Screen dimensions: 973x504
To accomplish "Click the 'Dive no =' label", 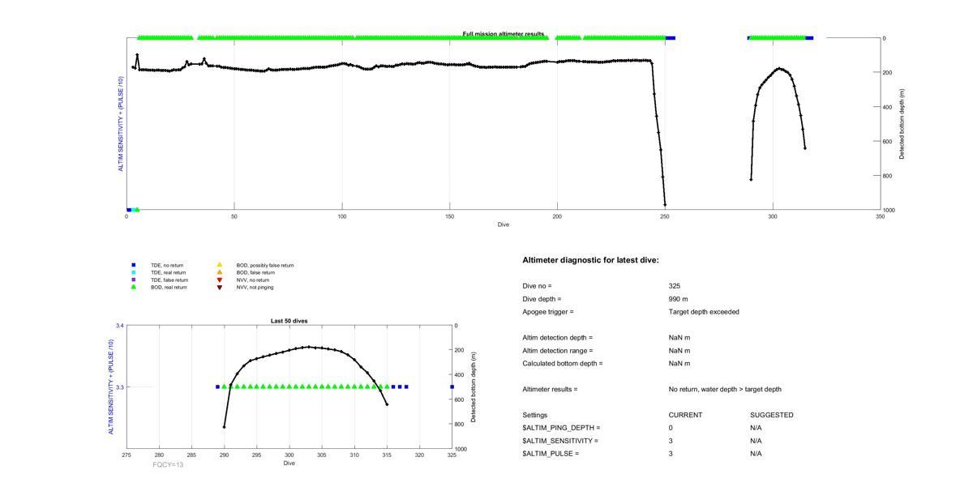I will point(537,286).
